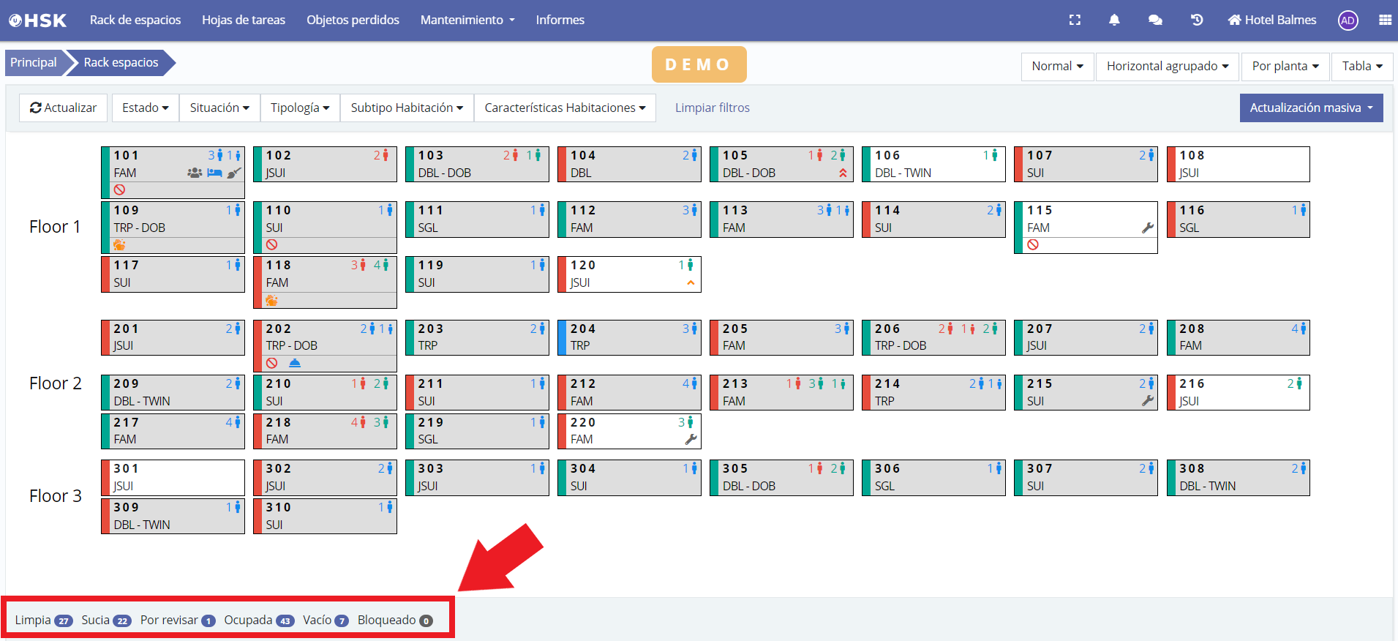Expand the Por planta grouping dropdown
Viewport: 1398px width, 641px height.
[x=1285, y=66]
